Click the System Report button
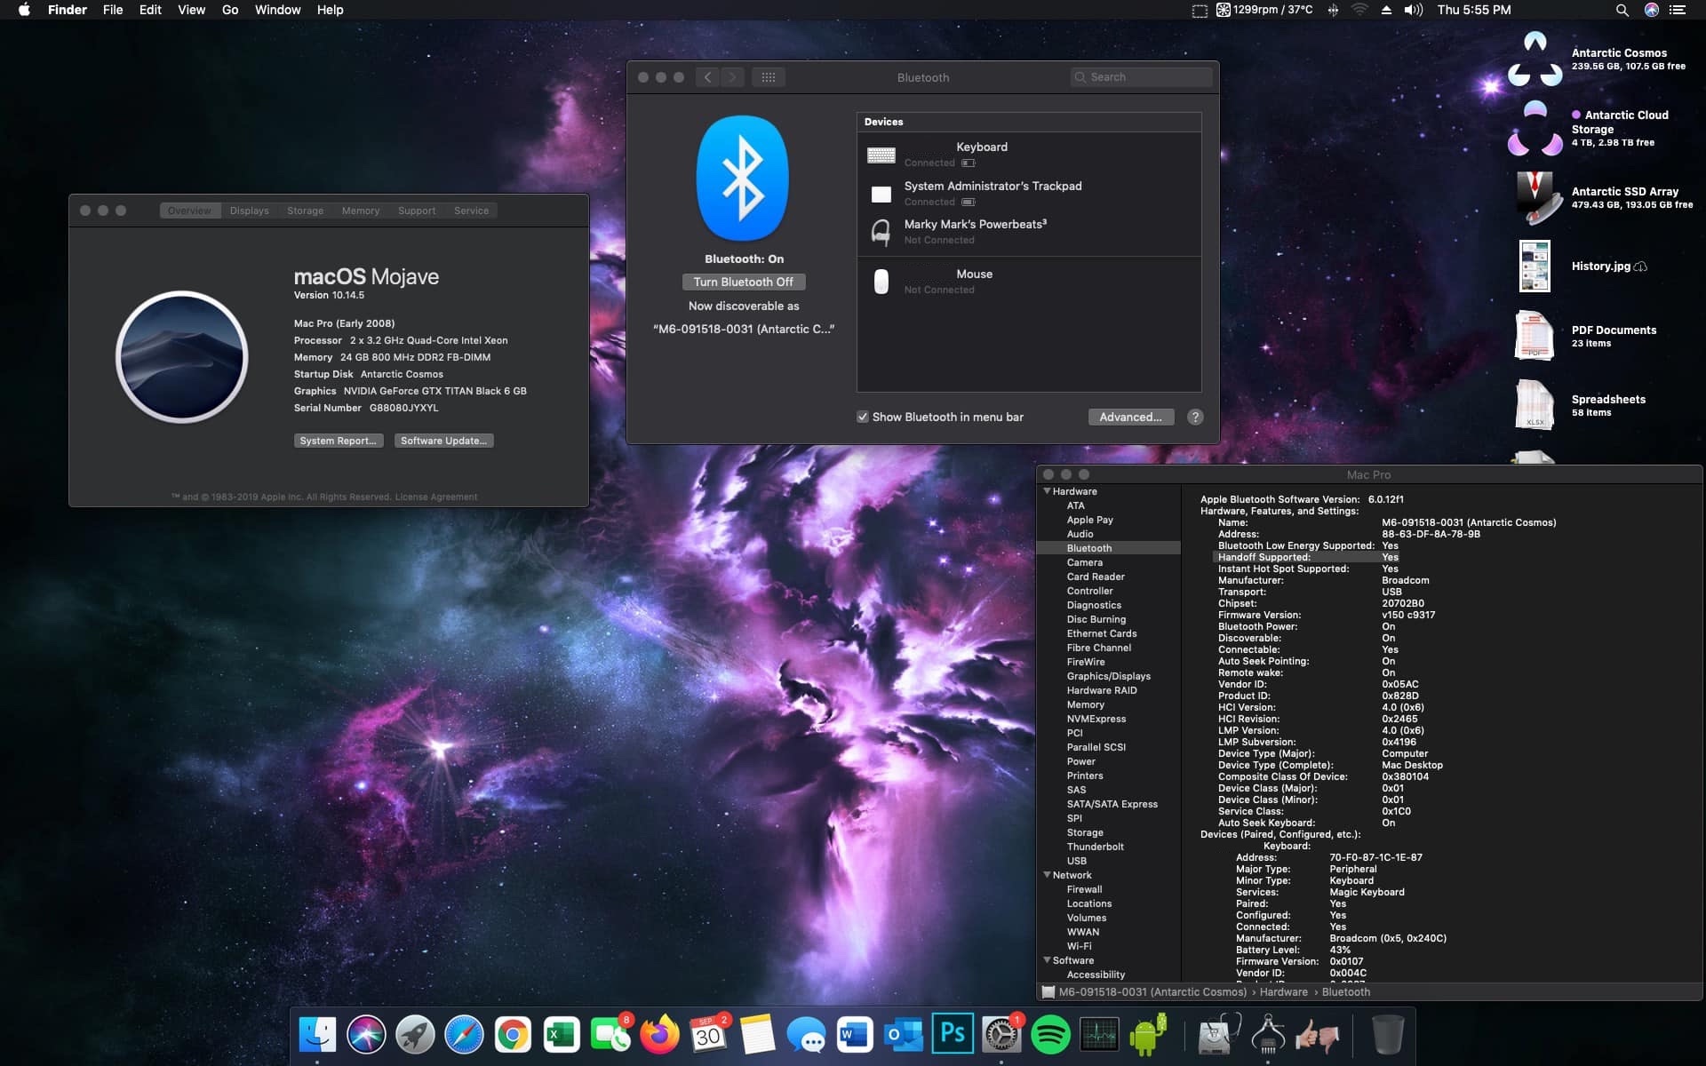The image size is (1706, 1066). [x=339, y=441]
